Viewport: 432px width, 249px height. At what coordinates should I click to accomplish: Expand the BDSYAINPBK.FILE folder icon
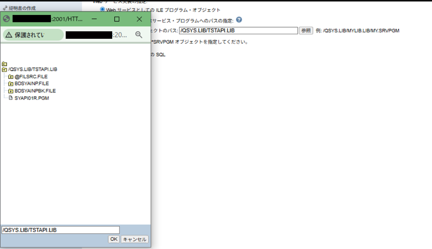pyautogui.click(x=11, y=91)
